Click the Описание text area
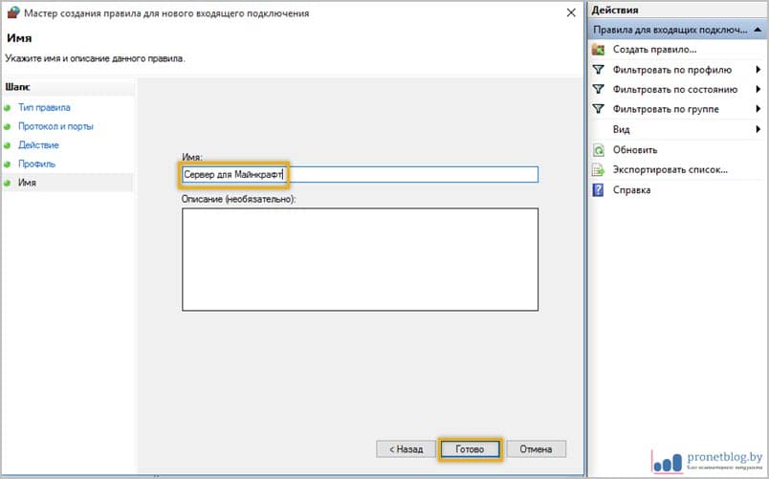Viewport: 769px width, 479px height. [360, 259]
